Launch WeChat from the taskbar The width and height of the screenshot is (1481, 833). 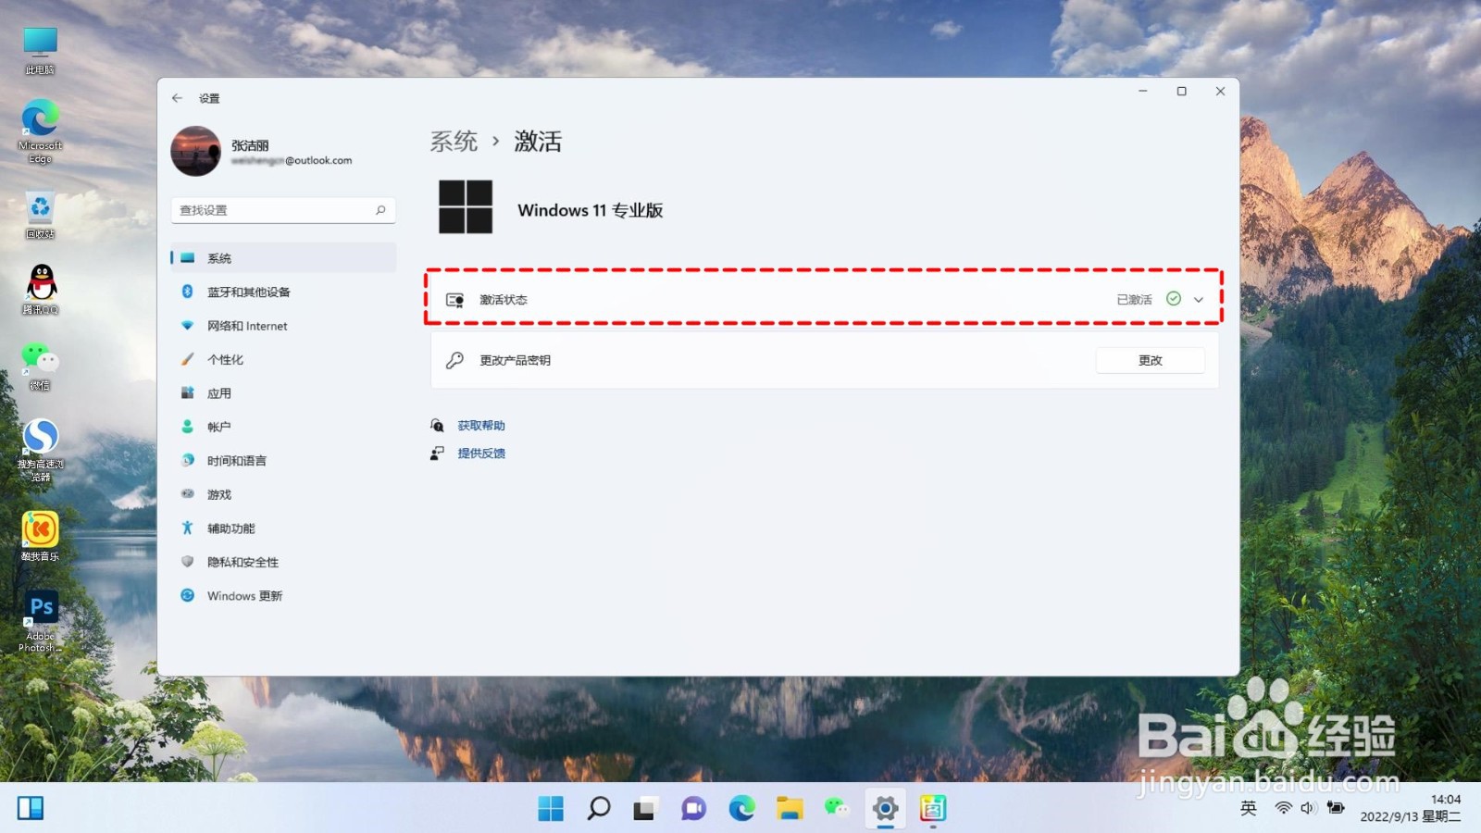tap(838, 808)
